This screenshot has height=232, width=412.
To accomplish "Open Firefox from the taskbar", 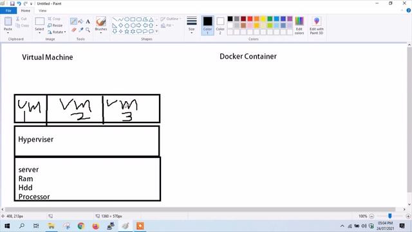I will coord(96,226).
